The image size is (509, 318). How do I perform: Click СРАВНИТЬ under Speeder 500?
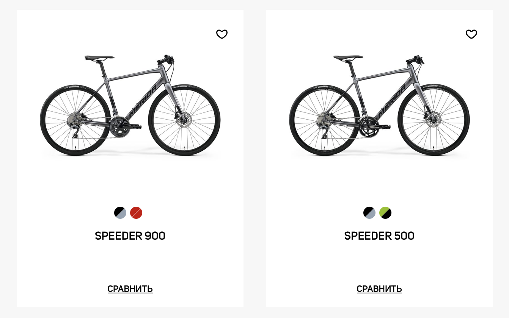[379, 289]
